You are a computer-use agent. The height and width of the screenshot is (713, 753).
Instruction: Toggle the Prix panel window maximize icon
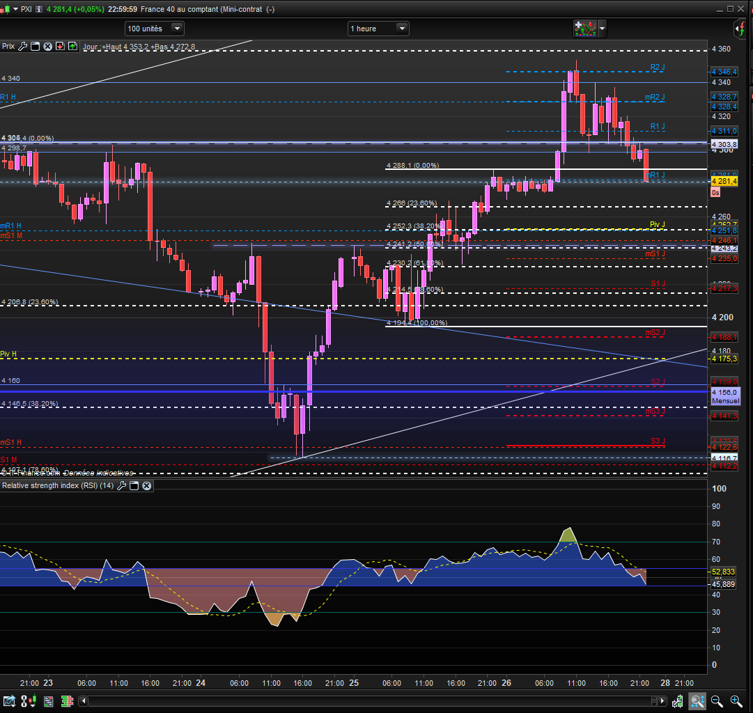click(35, 47)
